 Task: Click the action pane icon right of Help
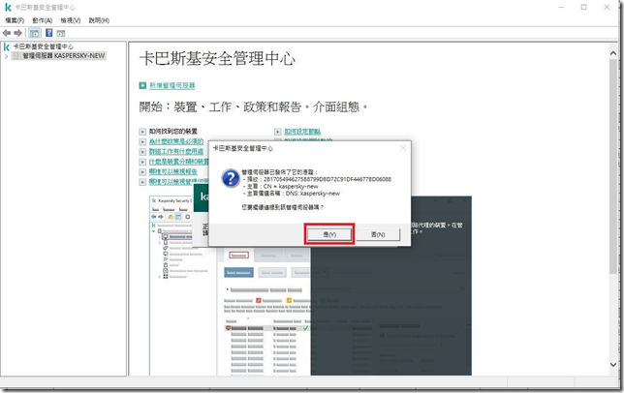pyautogui.click(x=61, y=32)
